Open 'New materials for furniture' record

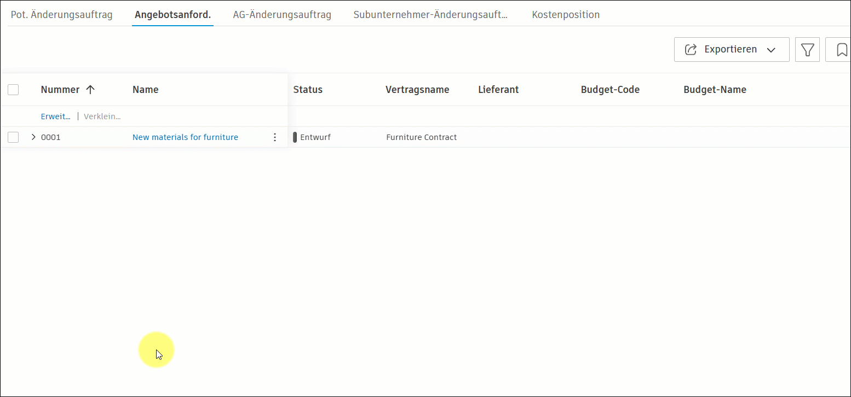[185, 137]
